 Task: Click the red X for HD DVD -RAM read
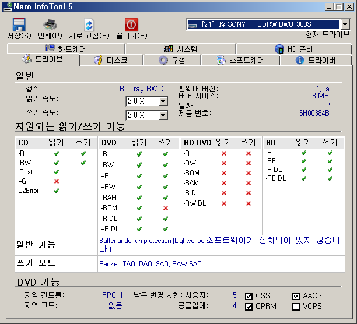[224, 183]
